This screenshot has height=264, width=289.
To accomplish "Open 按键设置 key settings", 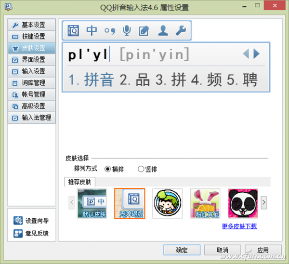I will point(31,36).
